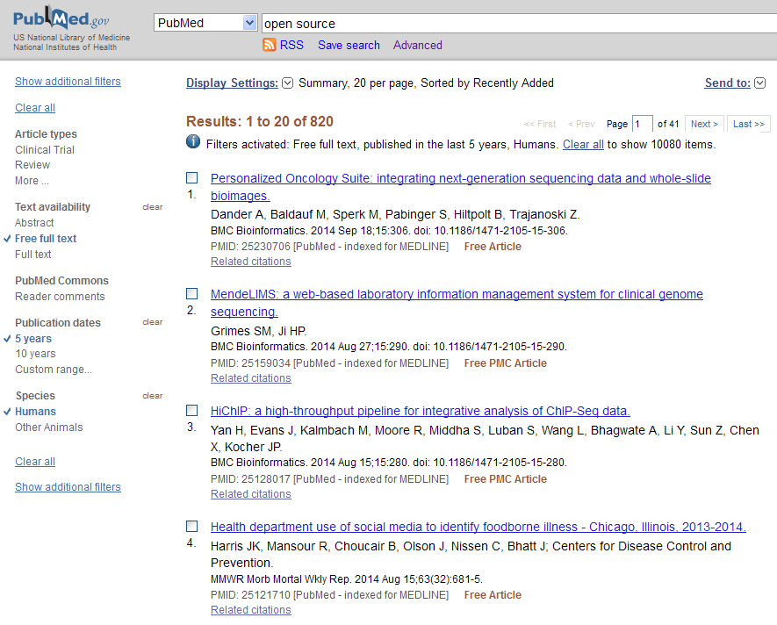Viewport: 777px width, 625px height.
Task: Open the PubMed database dropdown
Action: pyautogui.click(x=205, y=24)
